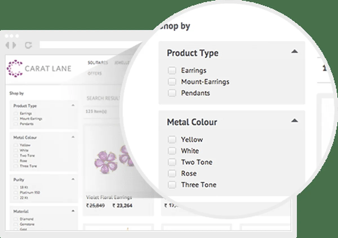Collapse Product Type in the magnified view
Image resolution: width=338 pixels, height=238 pixels.
click(x=294, y=52)
